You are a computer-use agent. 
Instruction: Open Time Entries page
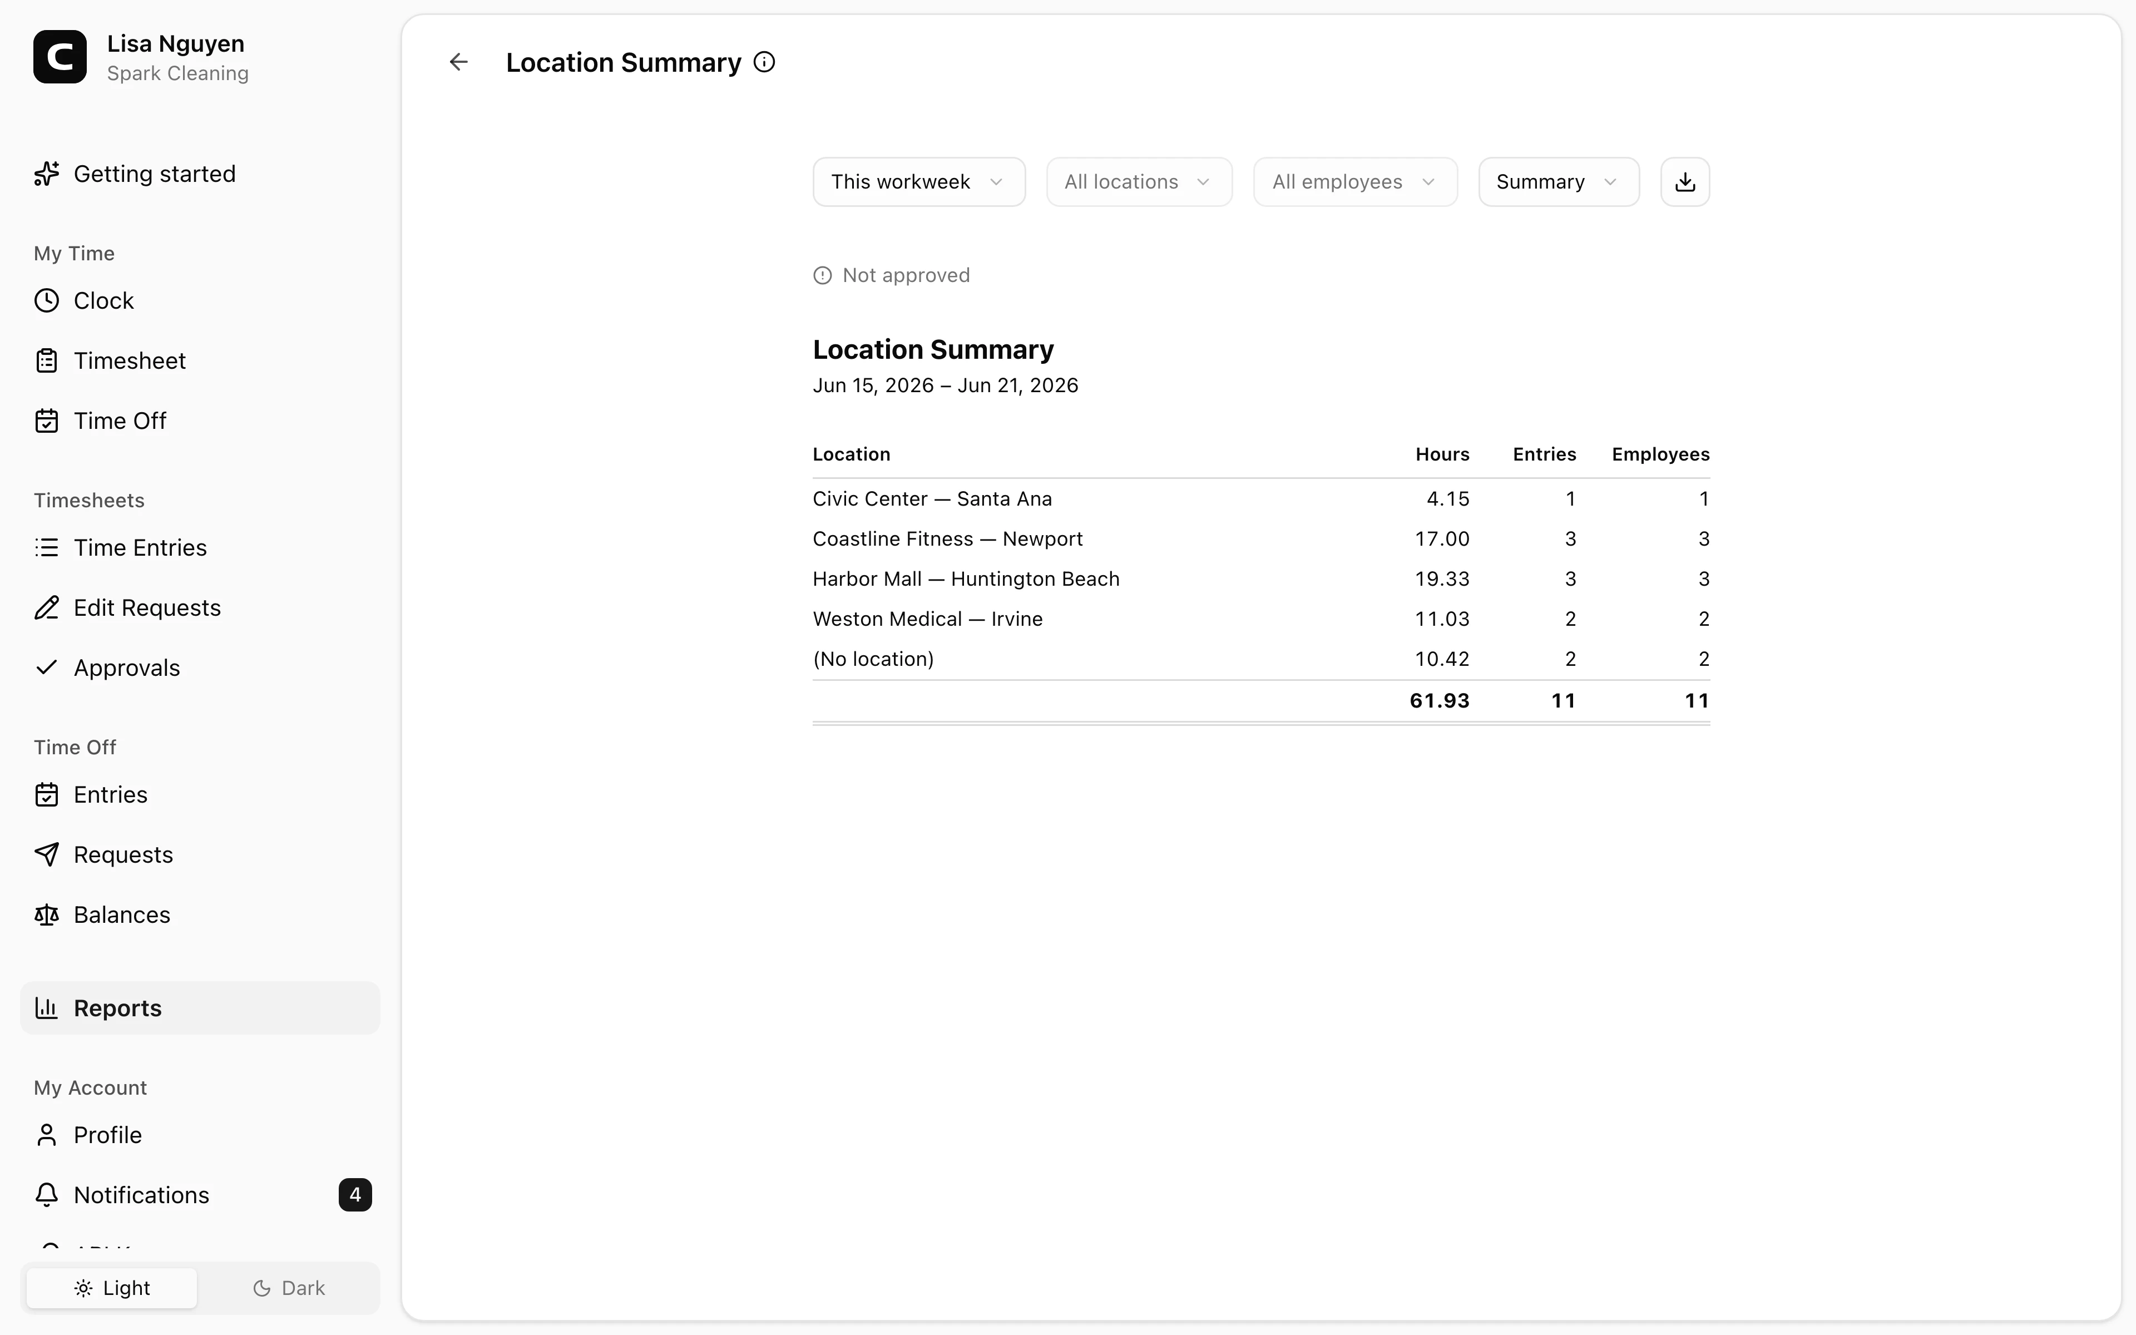click(x=200, y=548)
